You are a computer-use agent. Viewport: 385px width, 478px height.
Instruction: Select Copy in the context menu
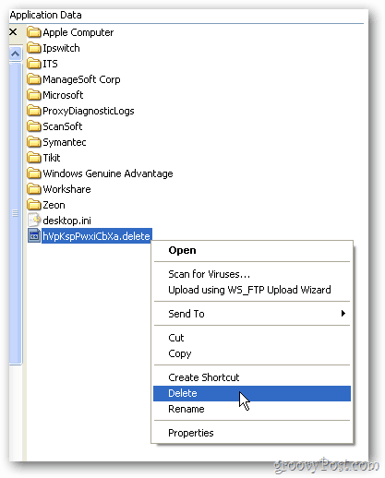[x=252, y=353]
